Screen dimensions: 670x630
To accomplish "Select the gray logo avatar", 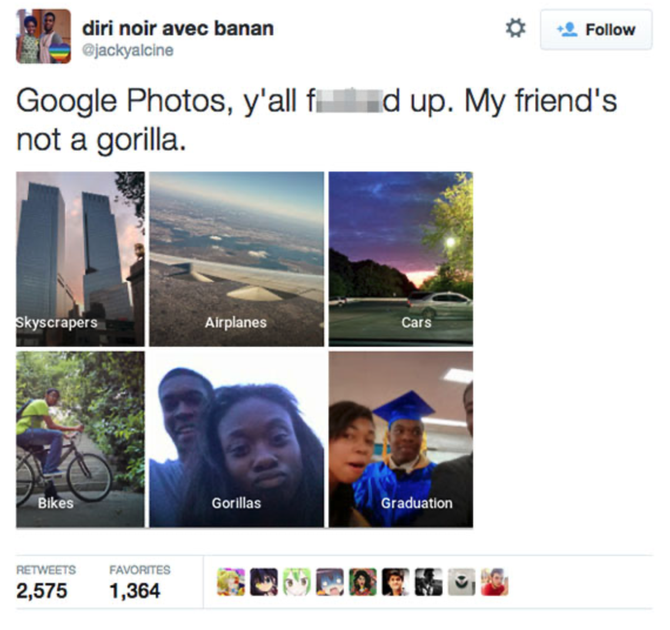I will 461,582.
